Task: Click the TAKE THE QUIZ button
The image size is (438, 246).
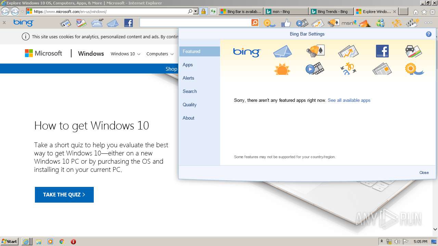Action: click(64, 194)
